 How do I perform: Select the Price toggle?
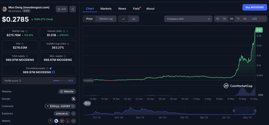point(89,19)
